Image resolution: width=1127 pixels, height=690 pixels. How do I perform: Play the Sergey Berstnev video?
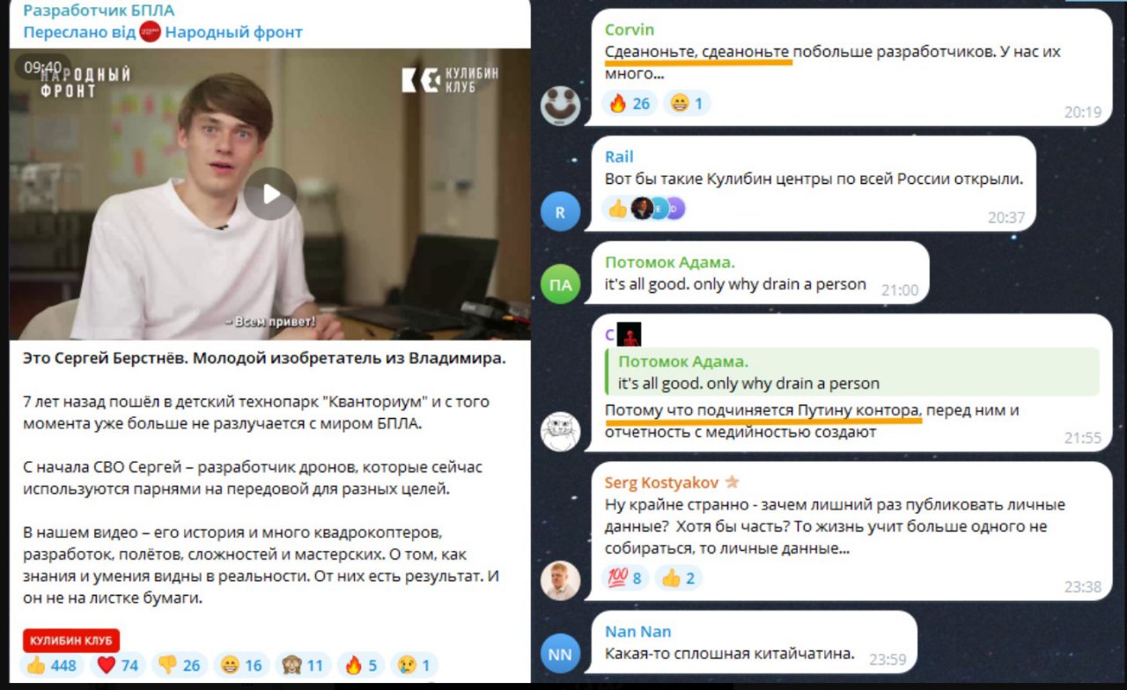270,194
